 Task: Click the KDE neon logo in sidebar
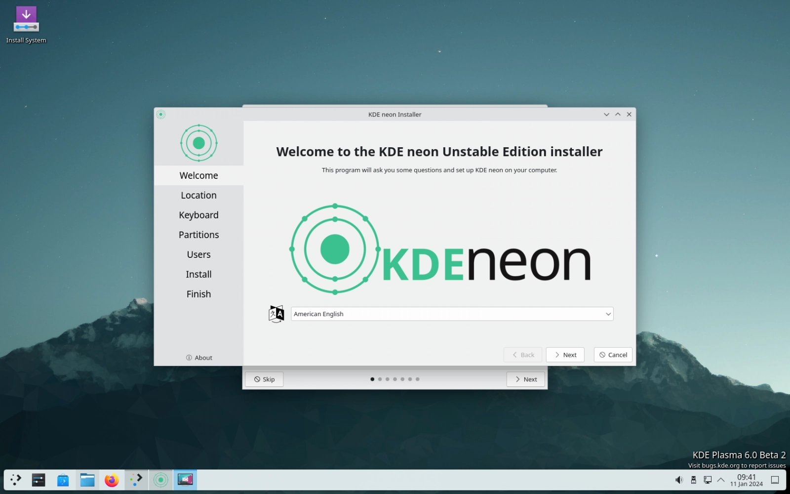198,143
